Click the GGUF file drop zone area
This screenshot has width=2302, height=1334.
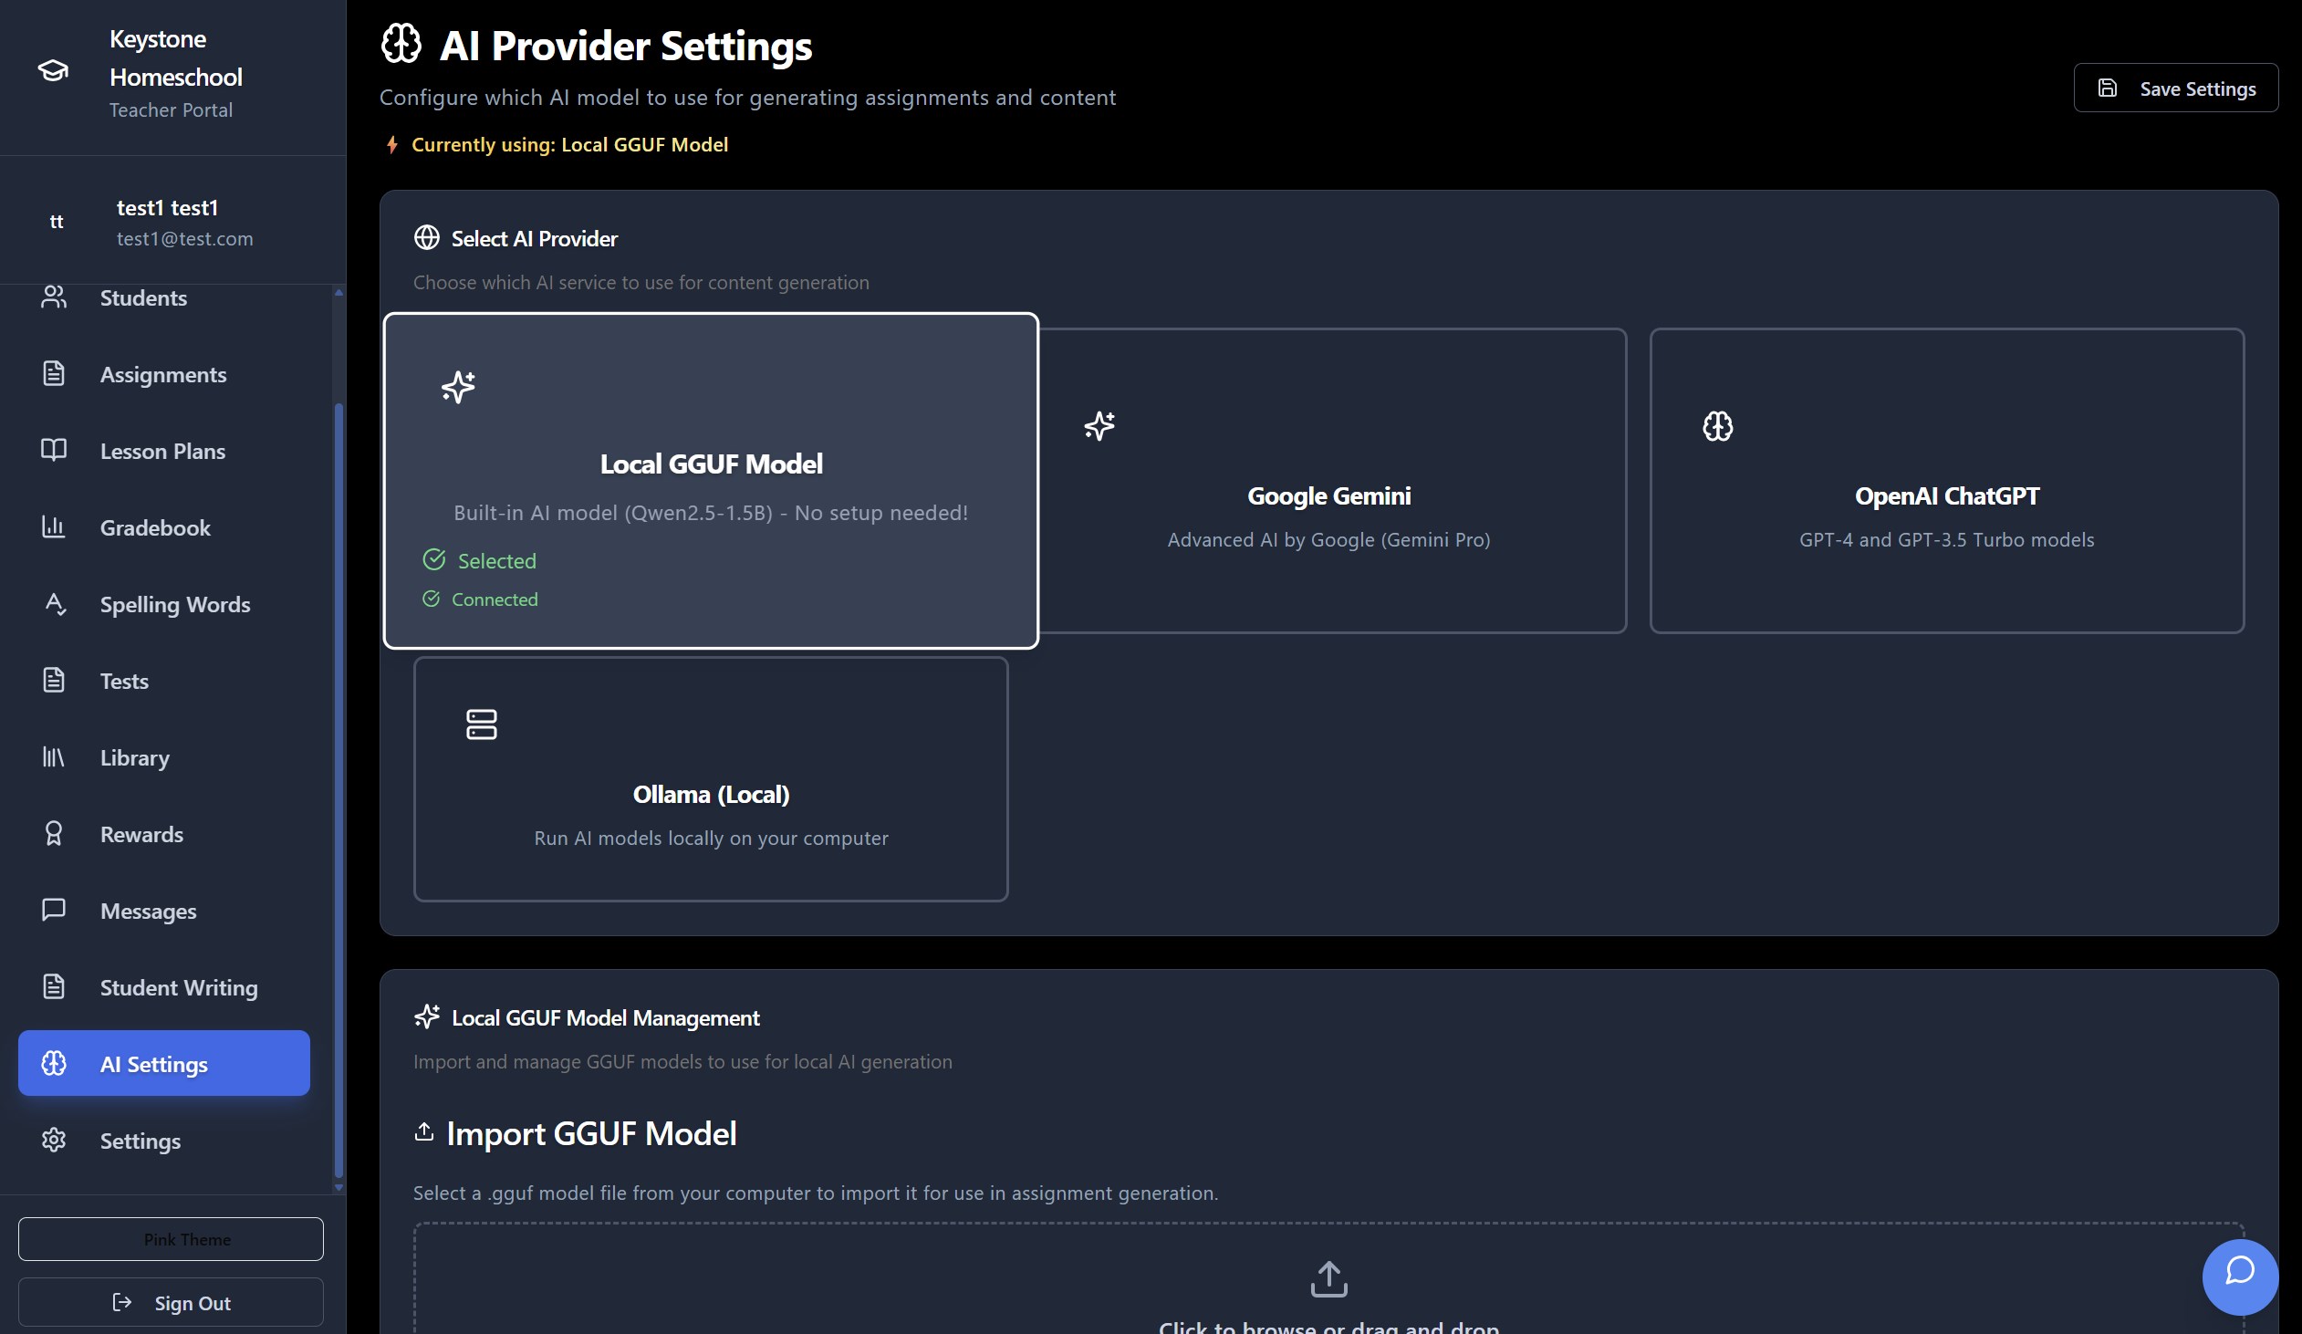[1329, 1279]
